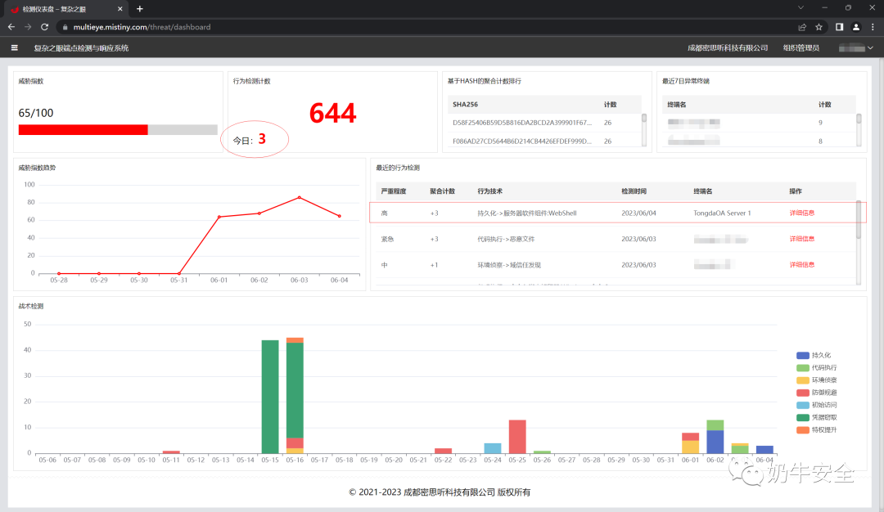
Task: Click the 2023/06/04 detection time cell
Action: pyautogui.click(x=638, y=213)
